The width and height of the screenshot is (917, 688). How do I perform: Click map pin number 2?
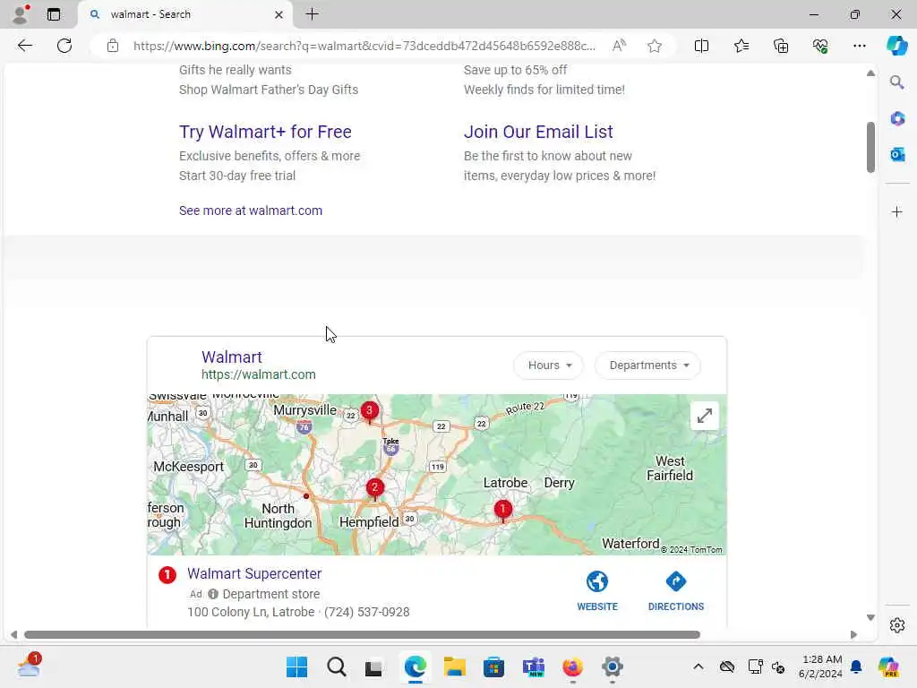pos(375,488)
